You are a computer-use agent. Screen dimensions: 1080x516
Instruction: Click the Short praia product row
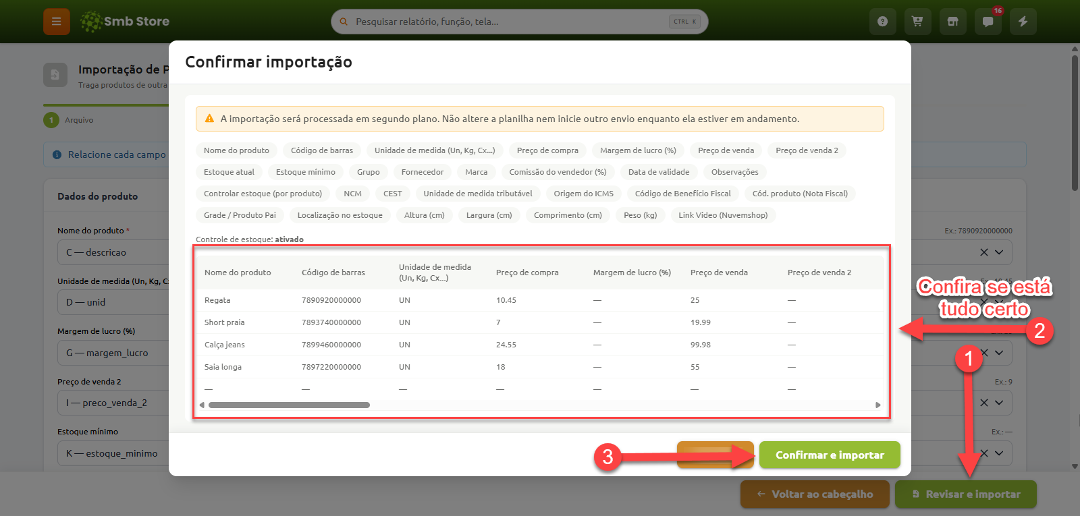(540, 322)
